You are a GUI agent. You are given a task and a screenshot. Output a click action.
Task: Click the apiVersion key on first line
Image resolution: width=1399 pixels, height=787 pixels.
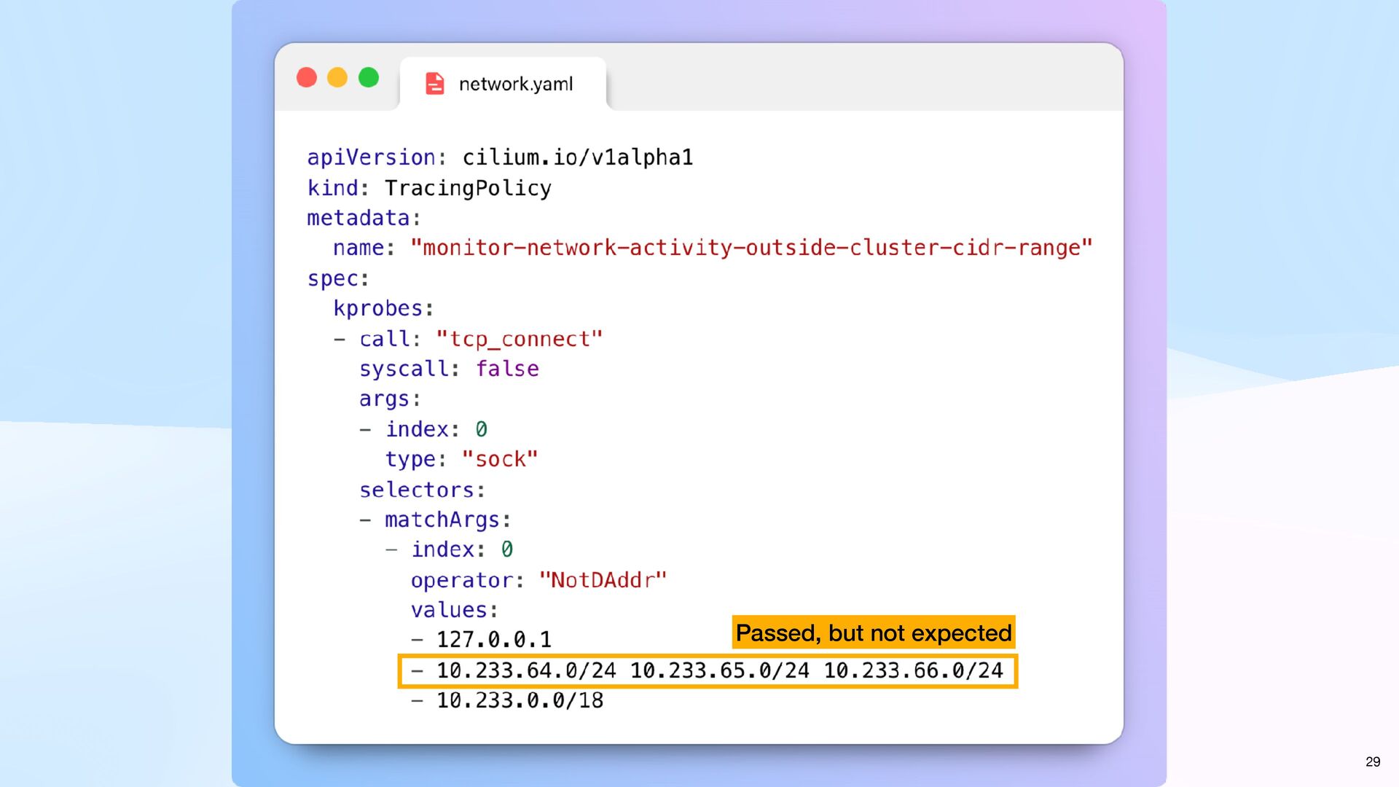tap(370, 157)
